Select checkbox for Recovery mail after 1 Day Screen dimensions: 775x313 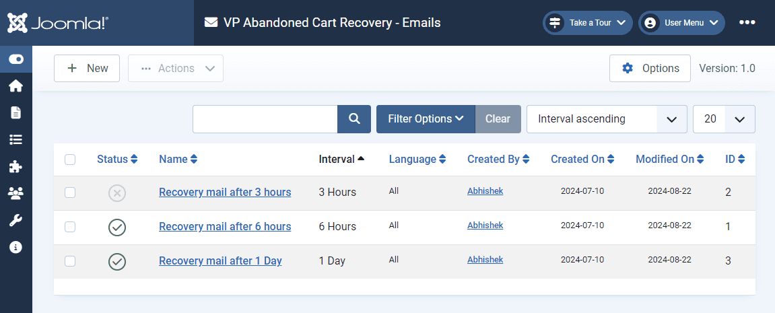click(70, 260)
